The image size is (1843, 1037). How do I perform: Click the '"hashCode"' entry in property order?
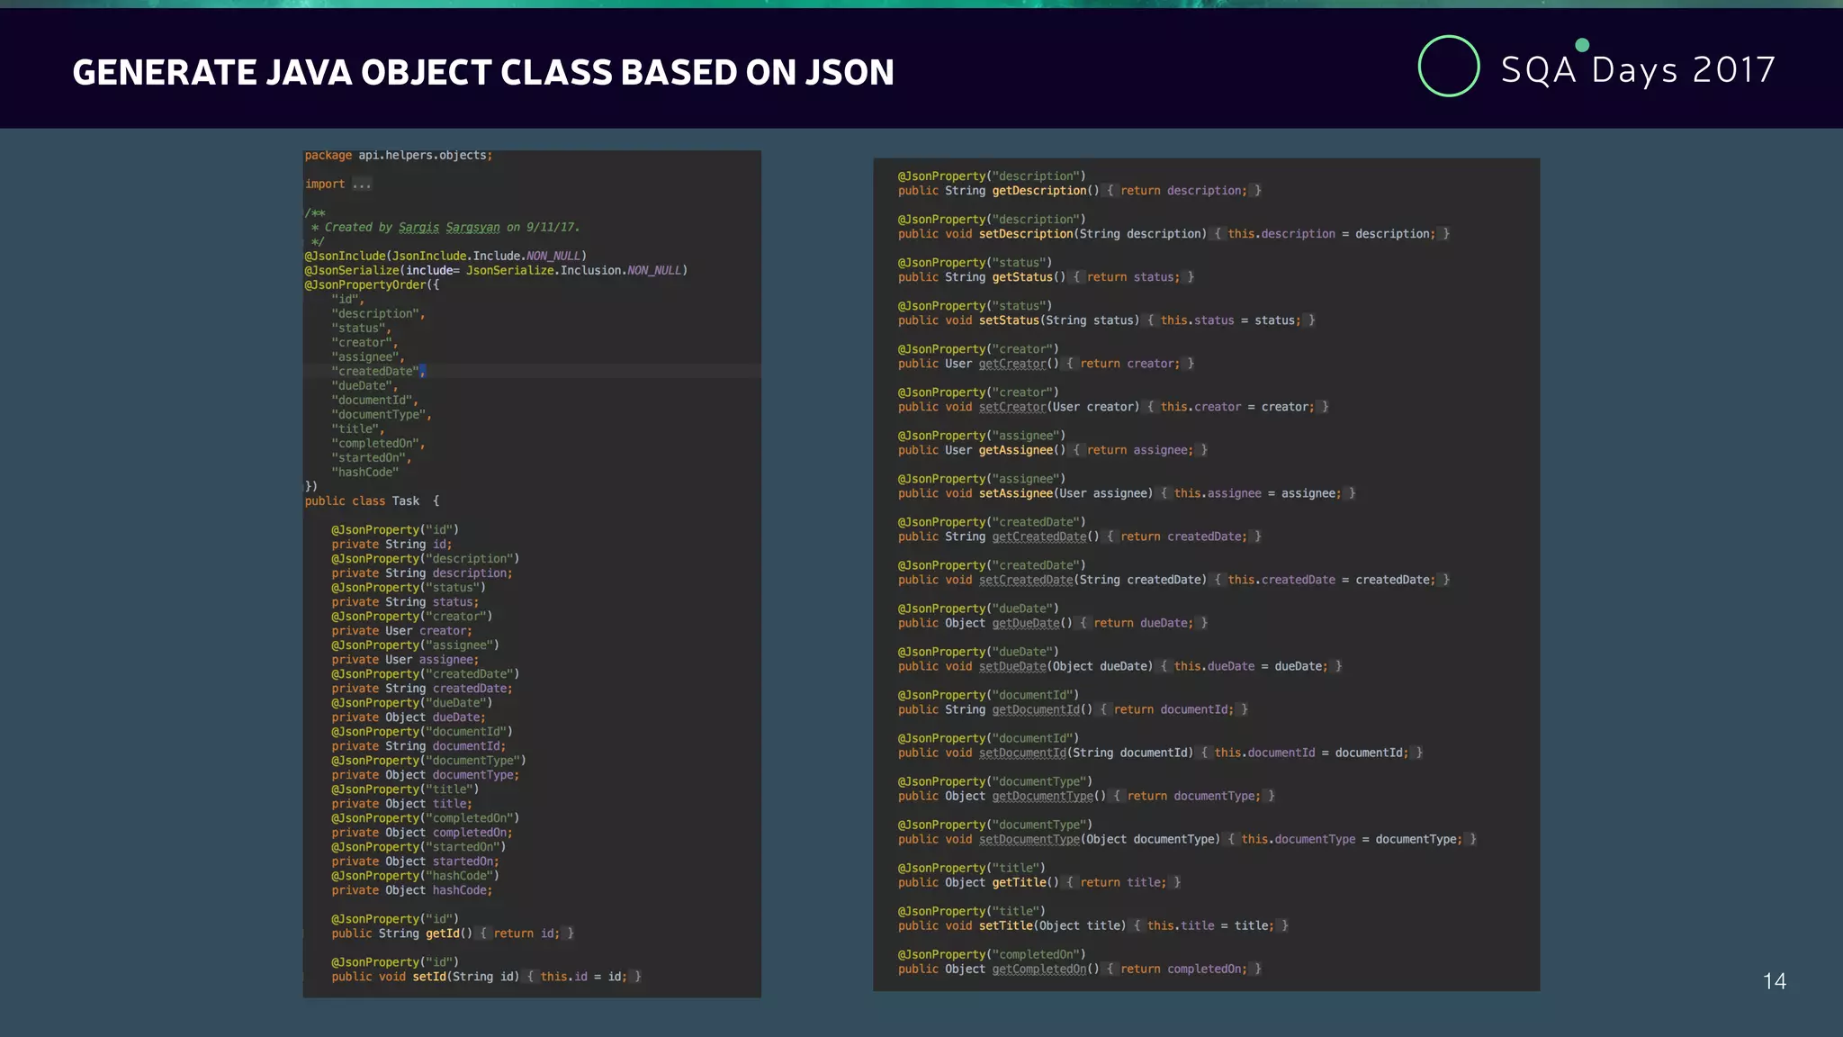click(364, 473)
